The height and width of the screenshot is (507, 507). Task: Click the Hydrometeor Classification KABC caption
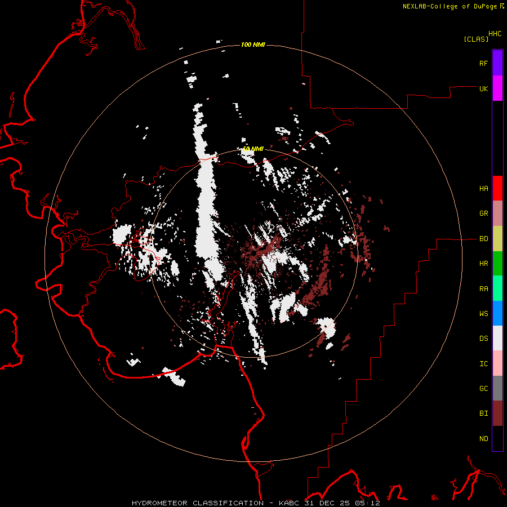(x=256, y=503)
